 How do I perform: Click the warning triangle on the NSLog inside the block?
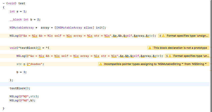point(170,56)
